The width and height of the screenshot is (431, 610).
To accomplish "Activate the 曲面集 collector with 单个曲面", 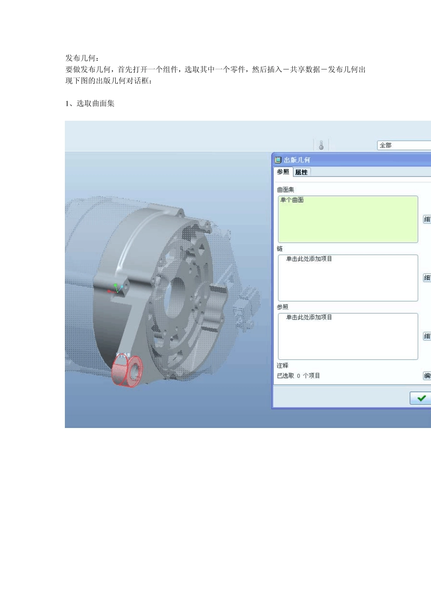I will point(348,219).
